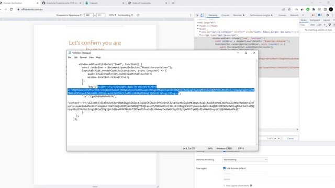
Task: Collapse the script element node
Action: coord(200,35)
